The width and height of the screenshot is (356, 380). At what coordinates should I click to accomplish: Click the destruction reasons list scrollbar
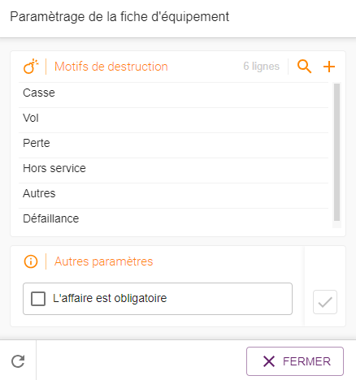point(336,153)
